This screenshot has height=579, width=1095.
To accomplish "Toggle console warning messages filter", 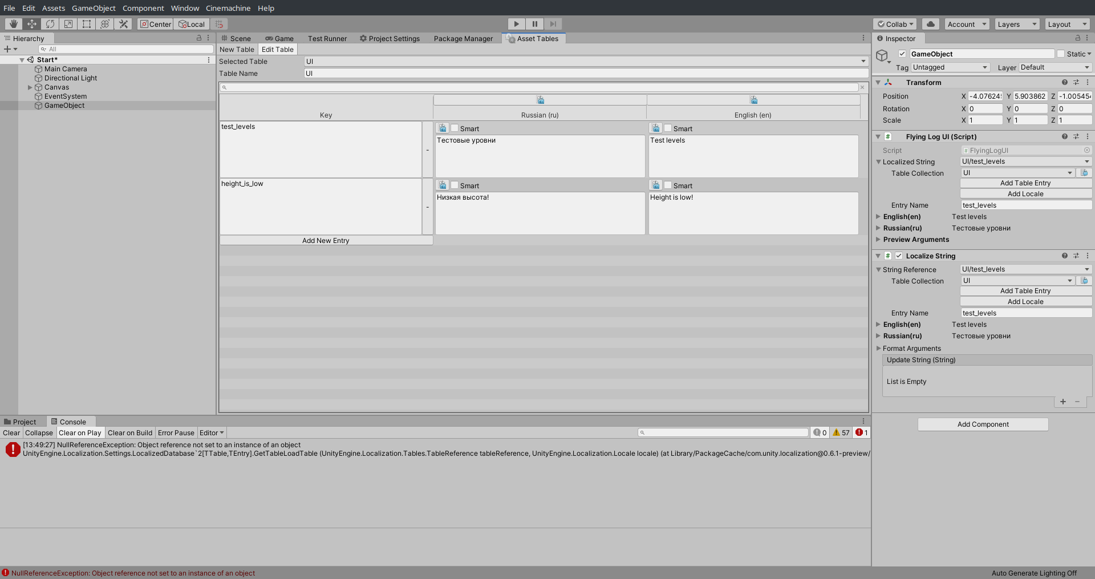I will point(841,433).
